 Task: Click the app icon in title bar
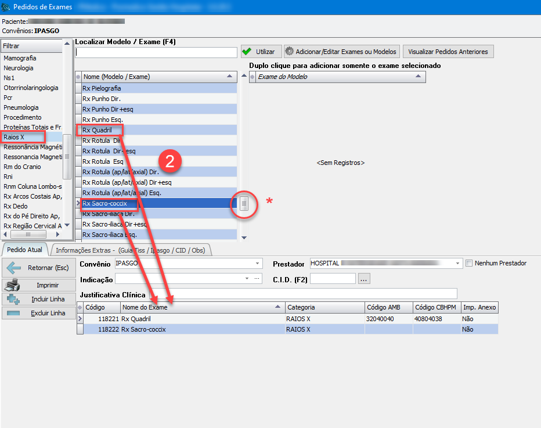pyautogui.click(x=6, y=7)
